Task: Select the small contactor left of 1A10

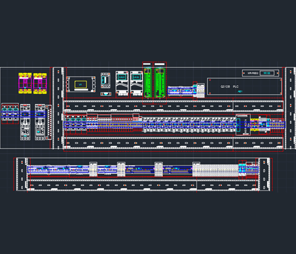Action: [105, 80]
